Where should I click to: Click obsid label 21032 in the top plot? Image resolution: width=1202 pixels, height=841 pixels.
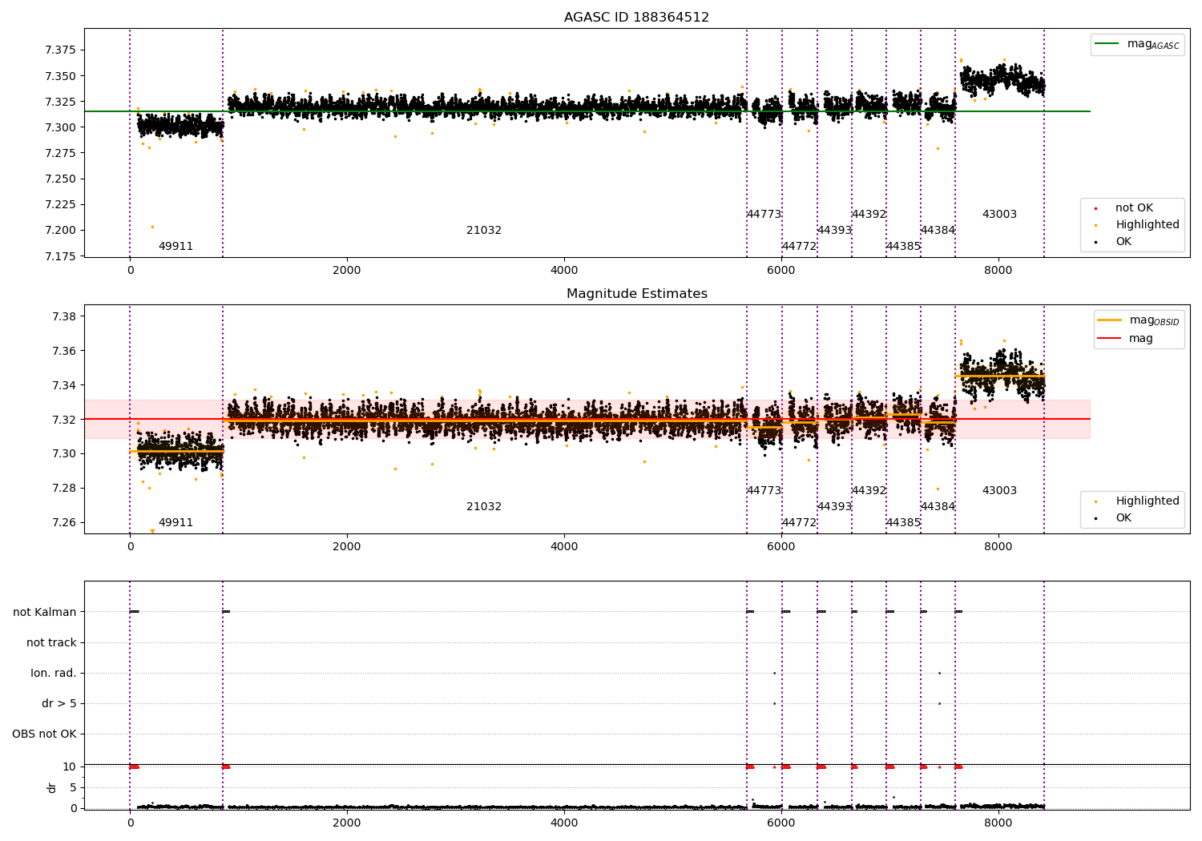(484, 231)
